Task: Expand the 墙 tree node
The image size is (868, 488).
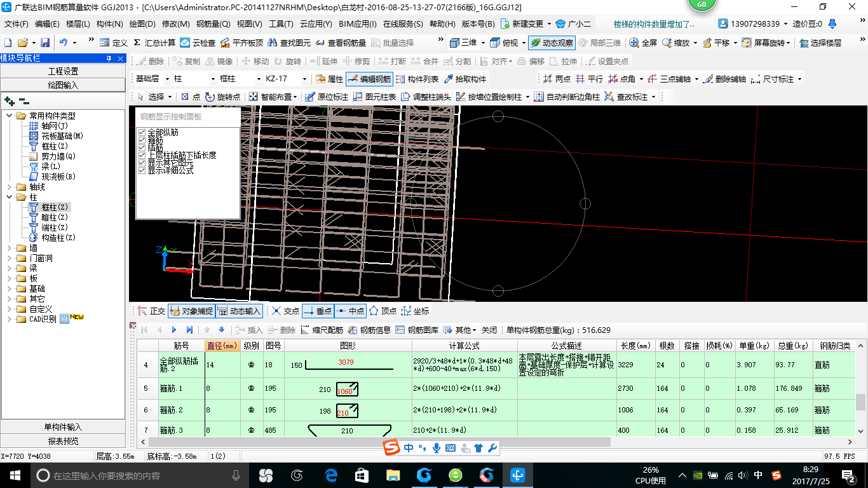Action: pyautogui.click(x=10, y=248)
